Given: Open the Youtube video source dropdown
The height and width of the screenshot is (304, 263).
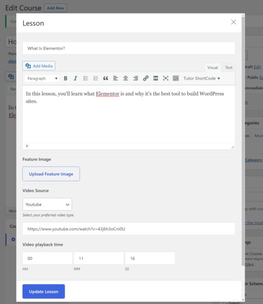Looking at the screenshot, I should click(47, 204).
